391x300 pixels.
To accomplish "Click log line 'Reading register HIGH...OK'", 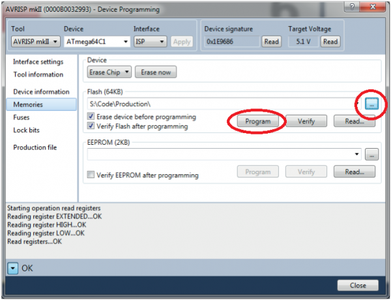I will [47, 224].
